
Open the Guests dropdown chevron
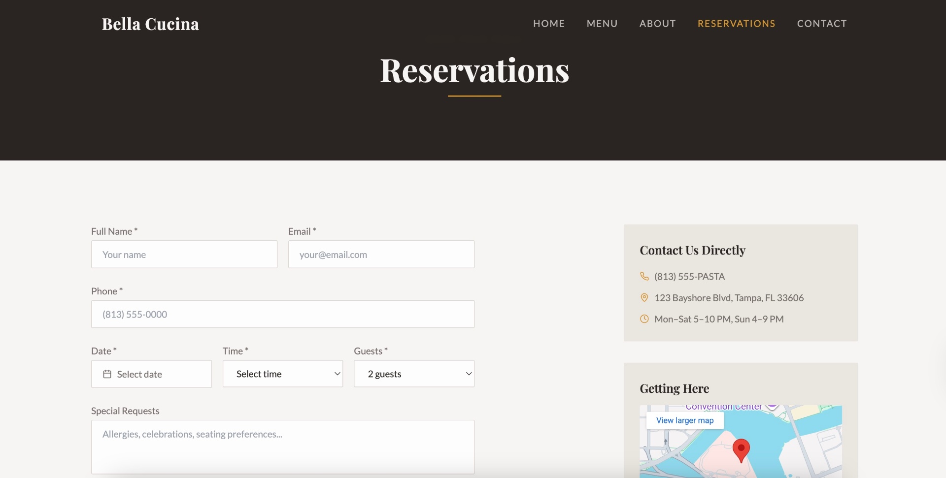[x=469, y=374]
